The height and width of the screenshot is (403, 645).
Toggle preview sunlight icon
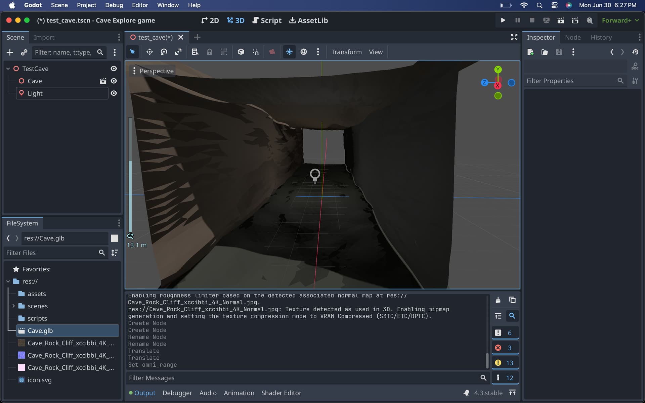click(x=289, y=52)
